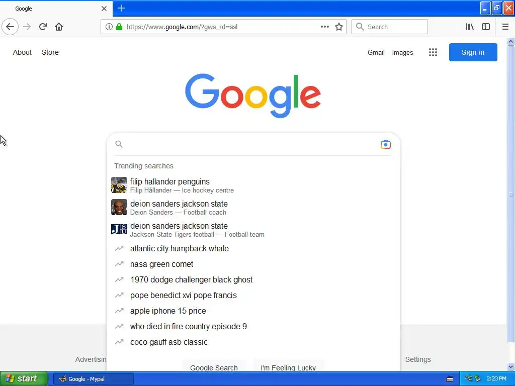
Task: Open the browser hamburger menu
Action: 505,27
